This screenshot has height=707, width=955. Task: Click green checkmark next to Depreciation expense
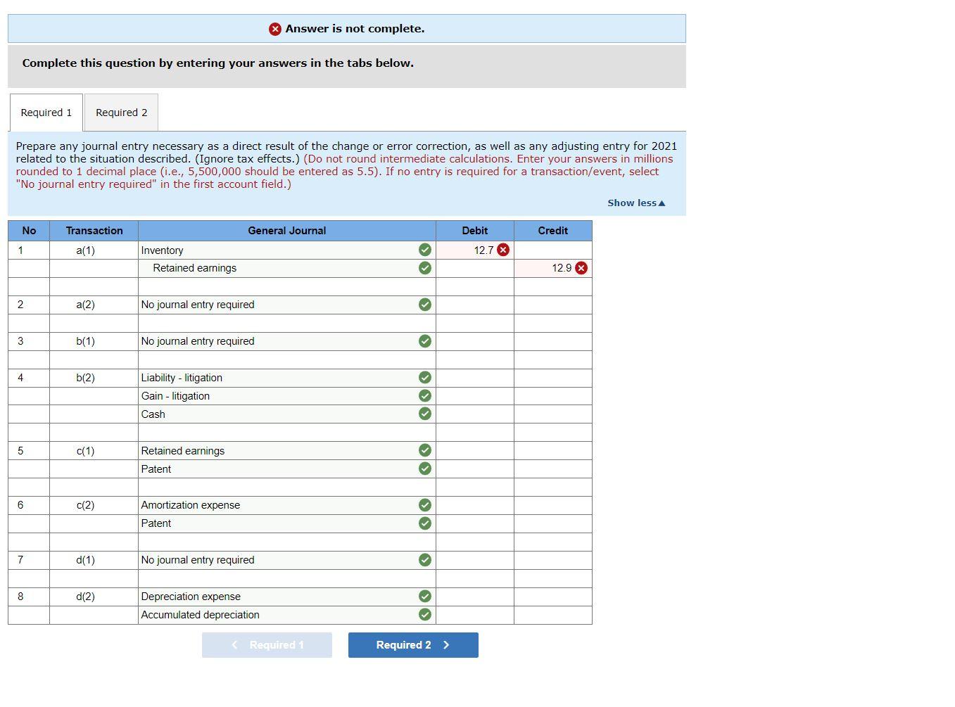click(x=424, y=597)
